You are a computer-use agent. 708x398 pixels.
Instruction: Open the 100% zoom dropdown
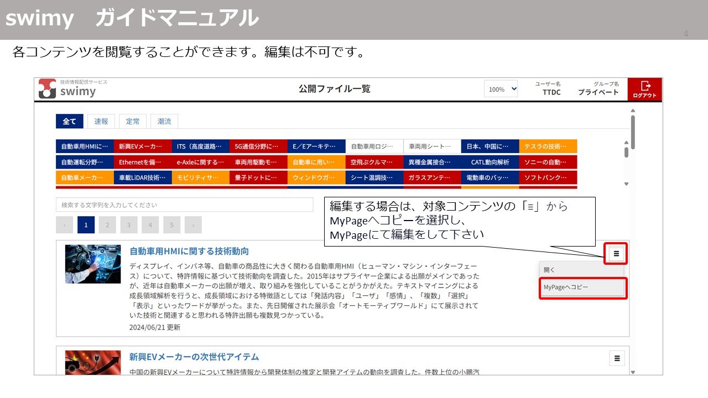pos(501,88)
